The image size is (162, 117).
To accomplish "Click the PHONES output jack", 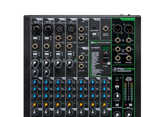I will [129, 58].
